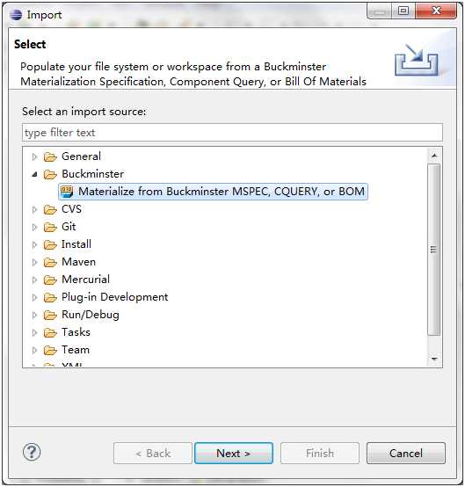
Task: Click the scrollbar up arrow
Action: 434,155
